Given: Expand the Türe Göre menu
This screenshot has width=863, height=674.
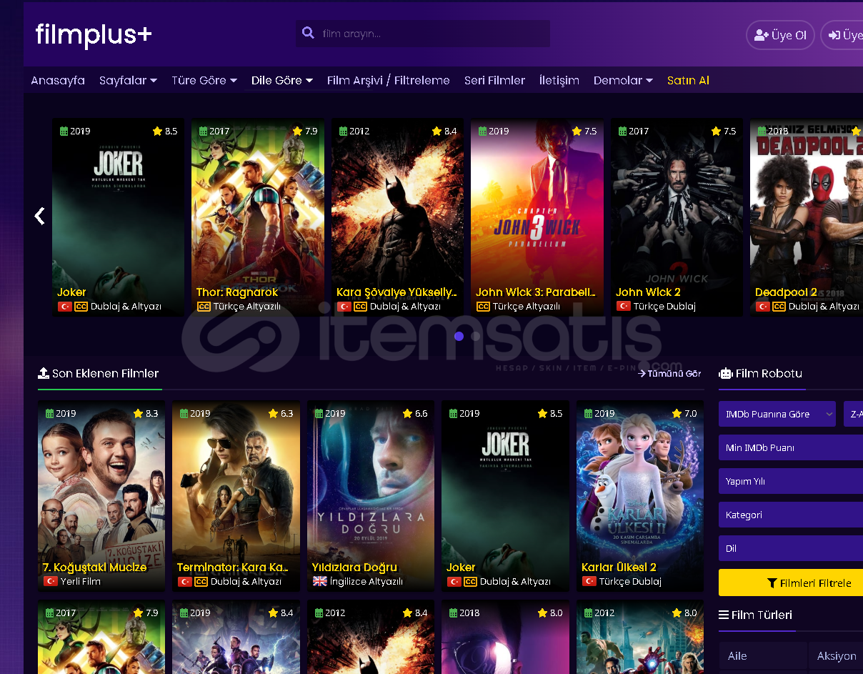Looking at the screenshot, I should [x=204, y=80].
